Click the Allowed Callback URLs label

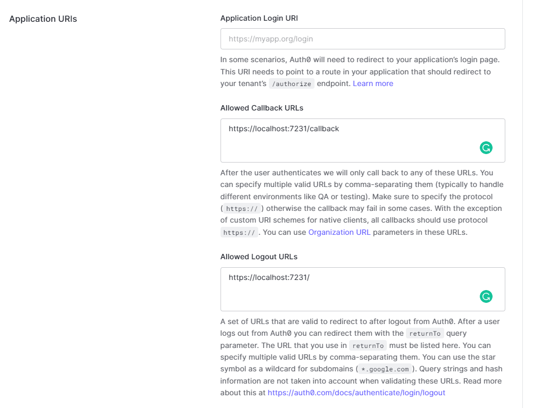[261, 108]
